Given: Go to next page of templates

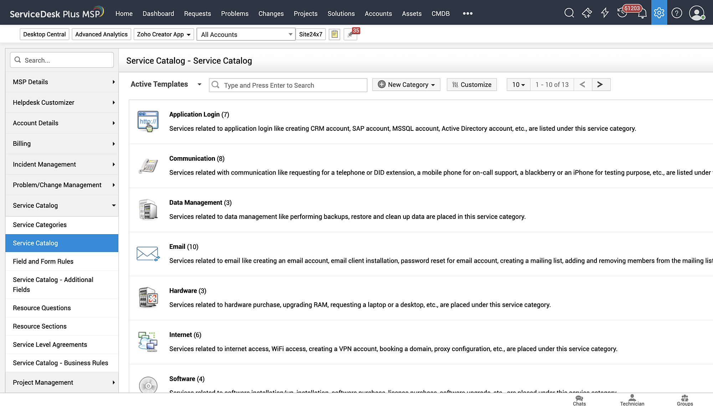Looking at the screenshot, I should (x=600, y=84).
